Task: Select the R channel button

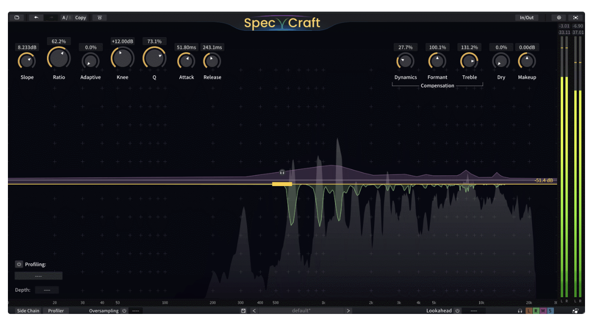Action: pyautogui.click(x=536, y=311)
